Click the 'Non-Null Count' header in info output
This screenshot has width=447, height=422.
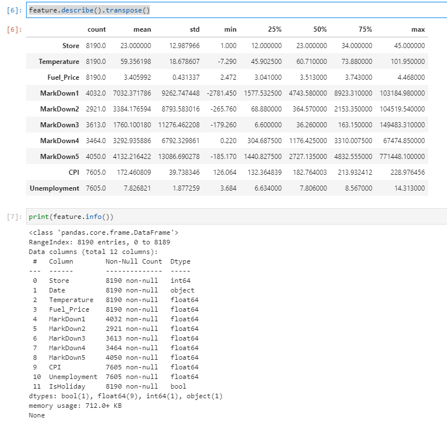click(134, 261)
